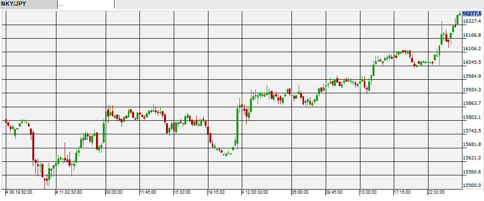Click the 16227.4 price axis label
The image size is (484, 201).
(x=473, y=21)
